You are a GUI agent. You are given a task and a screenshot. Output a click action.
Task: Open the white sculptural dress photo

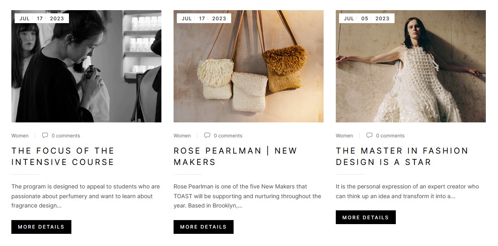(x=411, y=66)
